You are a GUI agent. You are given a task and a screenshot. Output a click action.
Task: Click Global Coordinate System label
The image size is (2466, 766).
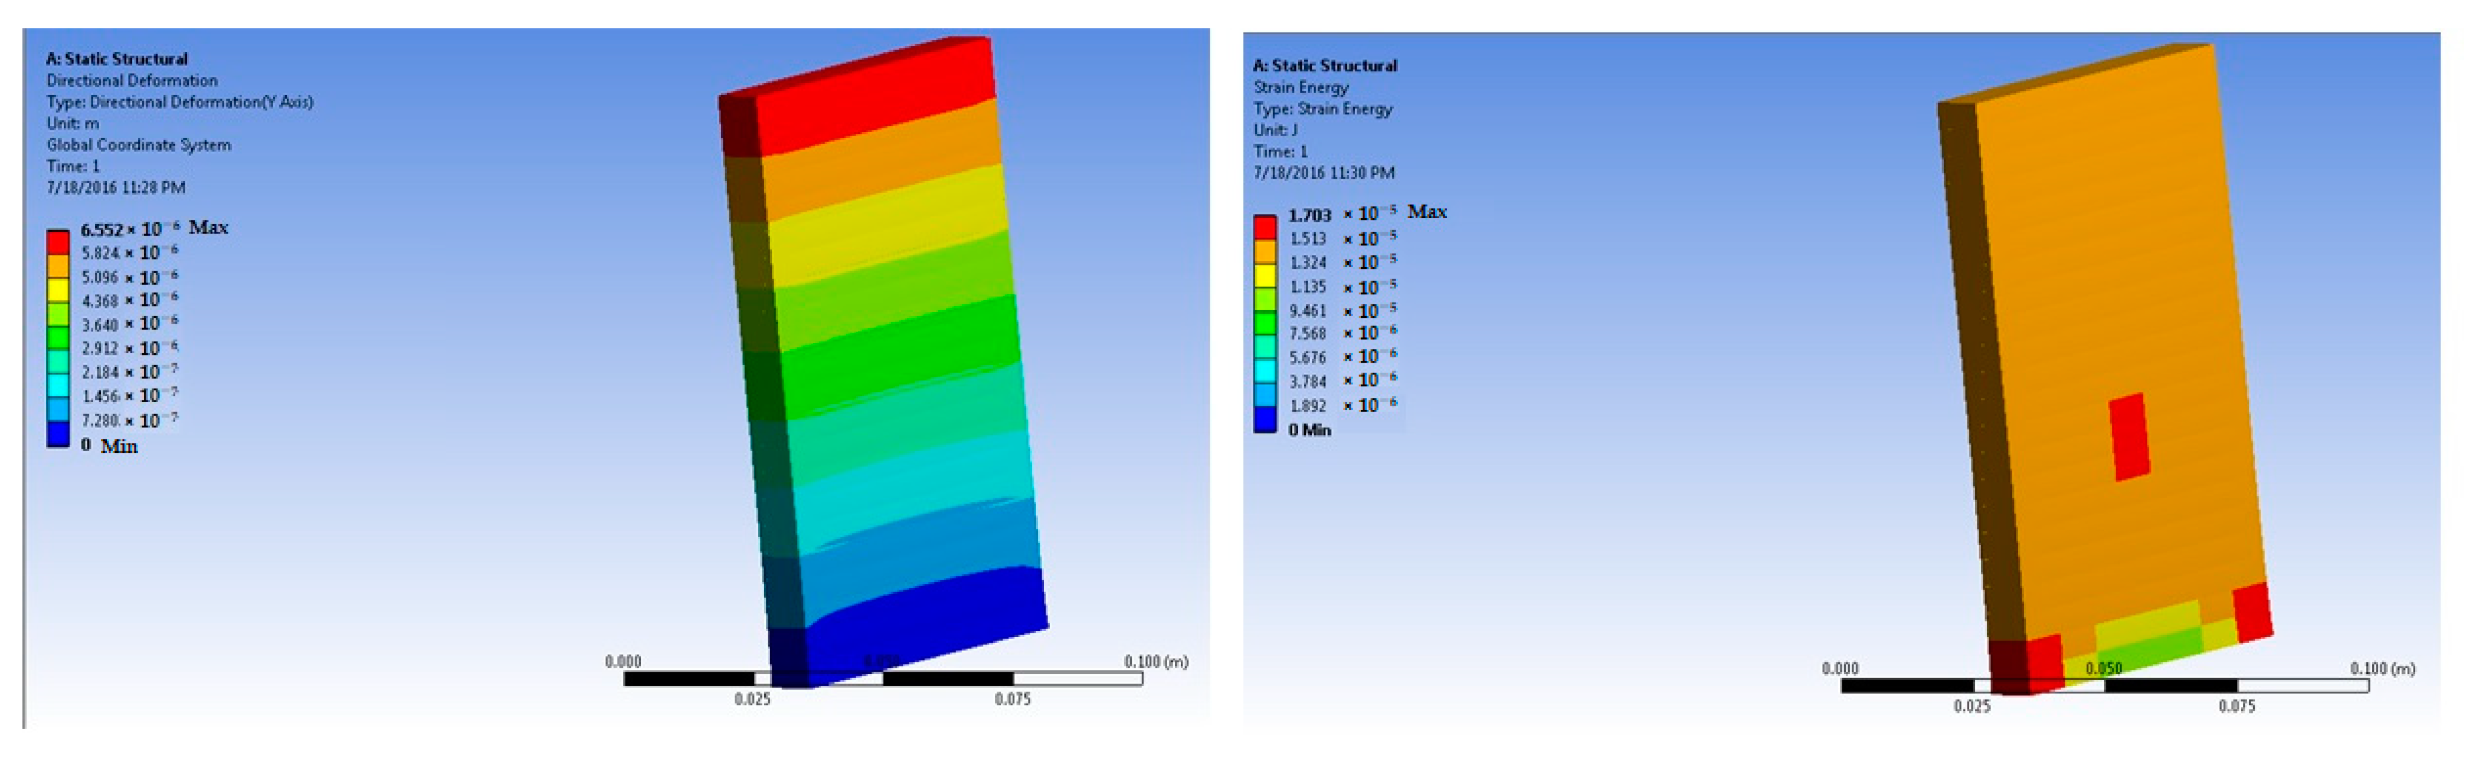139,144
